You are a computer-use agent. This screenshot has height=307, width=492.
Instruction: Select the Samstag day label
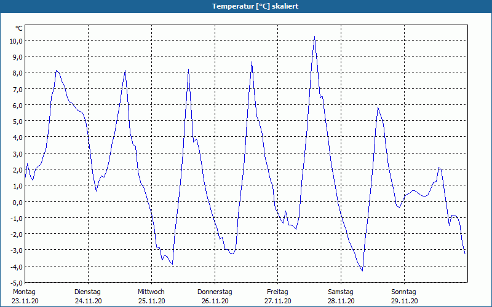click(x=341, y=292)
